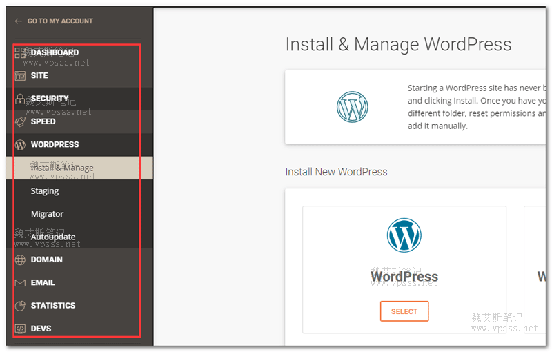The width and height of the screenshot is (552, 352).
Task: Click the WordPress logo icon in sidebar
Action: [x=20, y=145]
